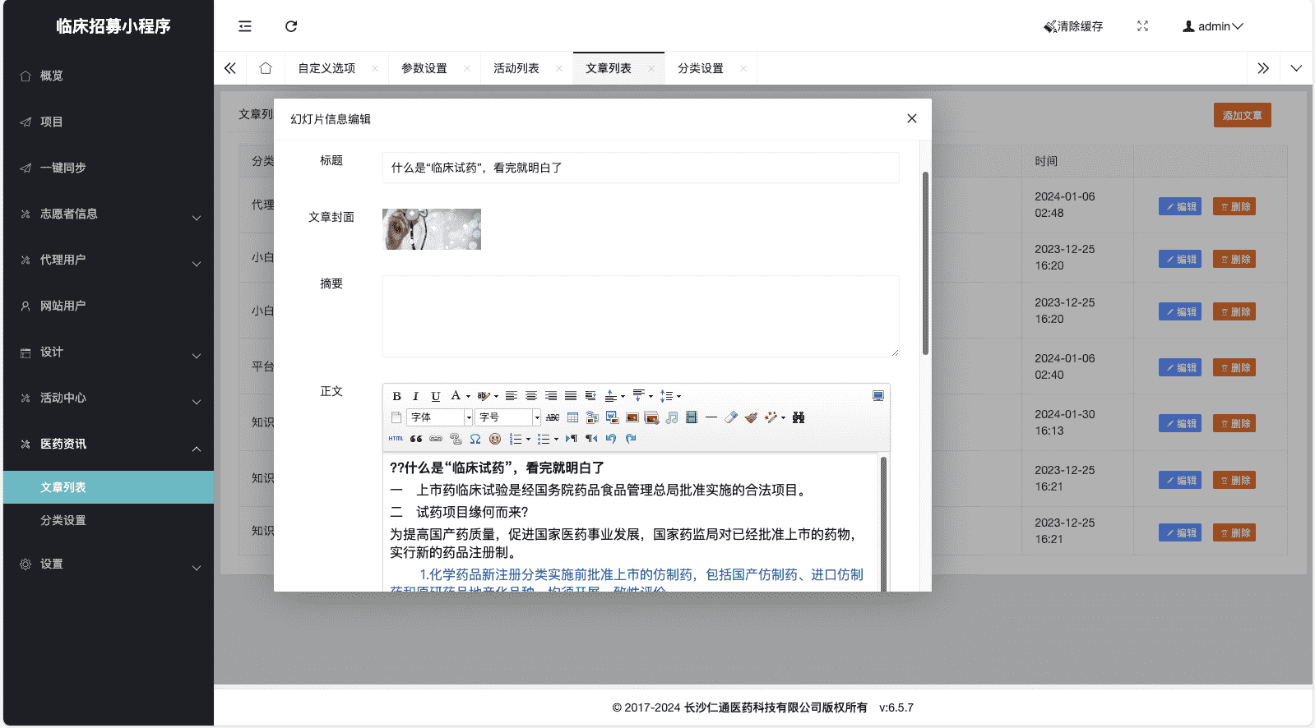This screenshot has height=728, width=1315.
Task: Toggle italic text style
Action: pyautogui.click(x=416, y=396)
